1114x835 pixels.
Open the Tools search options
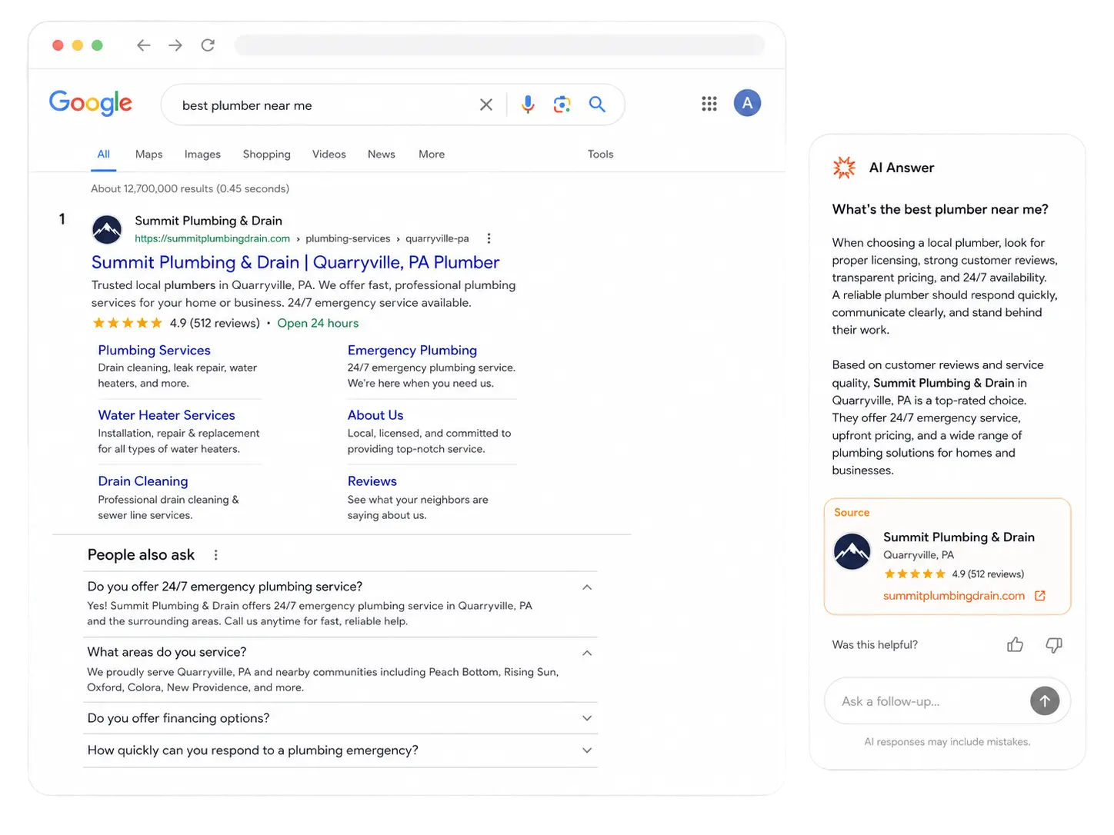(601, 155)
